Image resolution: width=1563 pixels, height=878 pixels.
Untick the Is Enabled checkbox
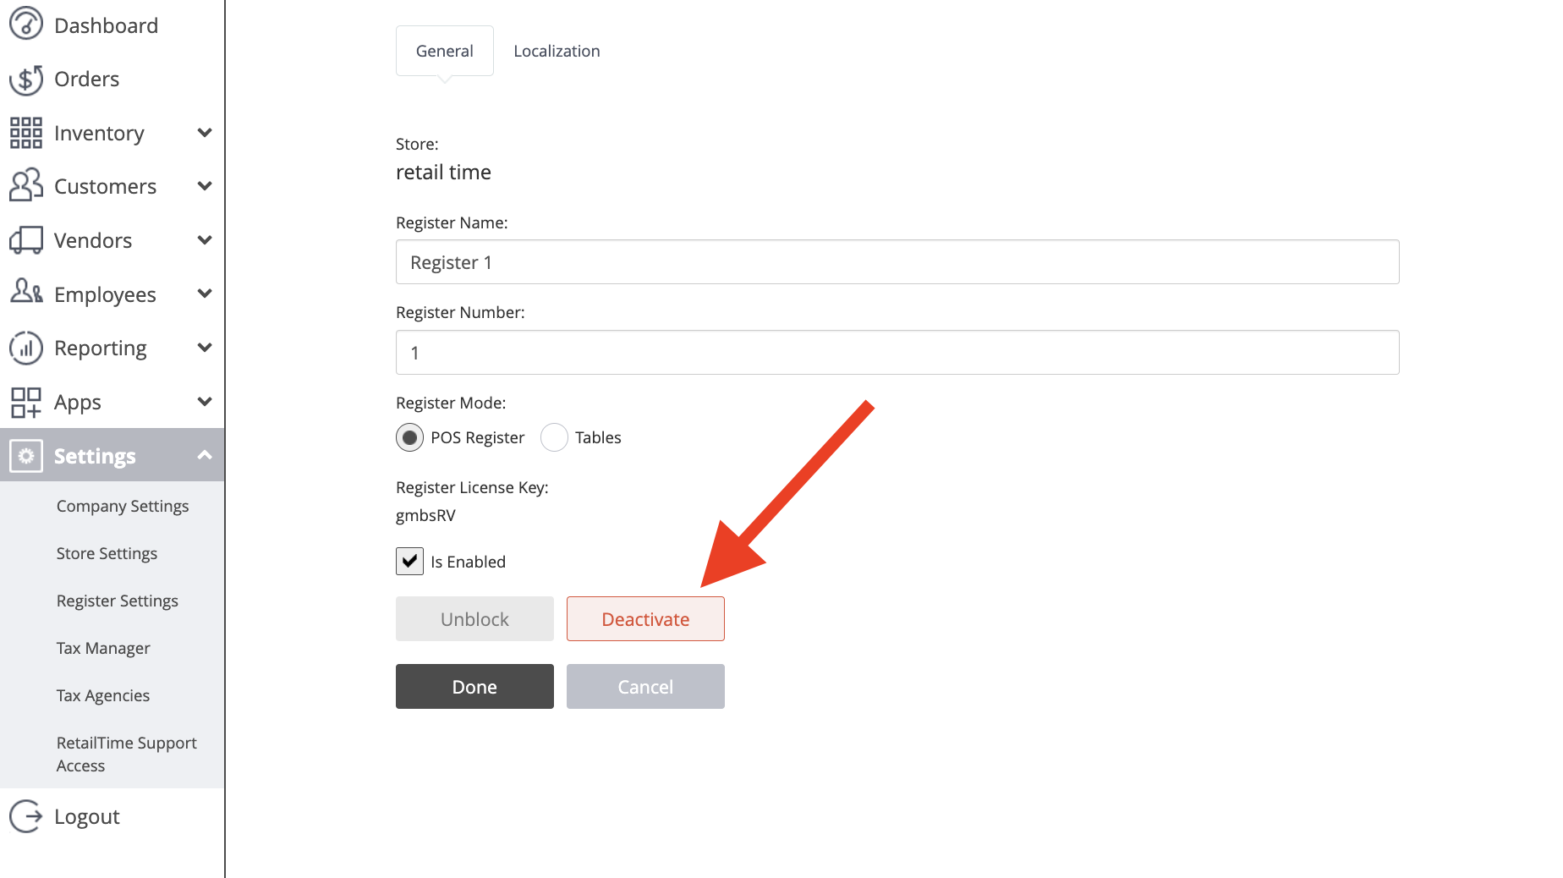click(410, 561)
